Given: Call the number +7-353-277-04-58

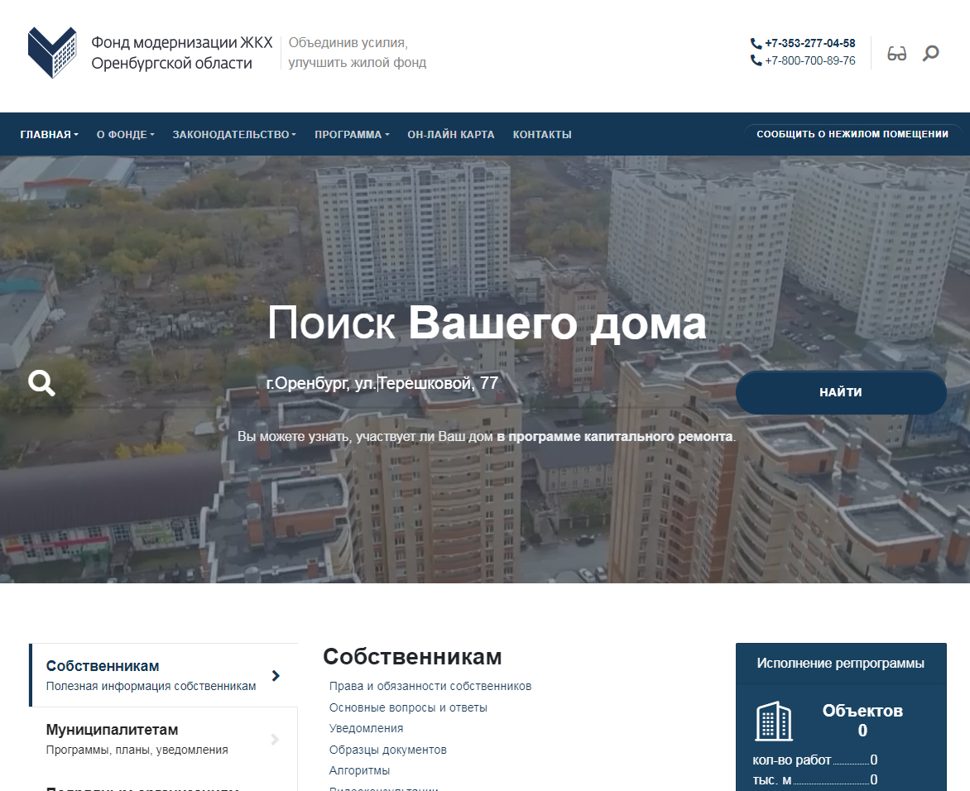Looking at the screenshot, I should click(x=809, y=43).
